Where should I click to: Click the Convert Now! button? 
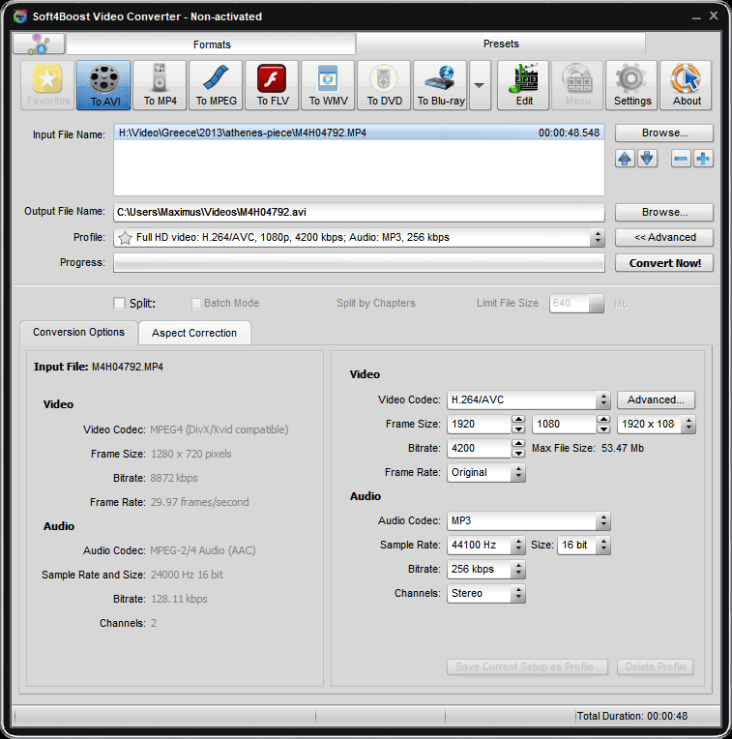pyautogui.click(x=664, y=263)
